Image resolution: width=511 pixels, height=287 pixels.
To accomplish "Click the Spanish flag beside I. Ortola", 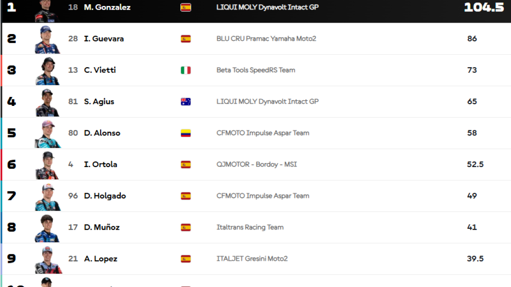I will [186, 165].
